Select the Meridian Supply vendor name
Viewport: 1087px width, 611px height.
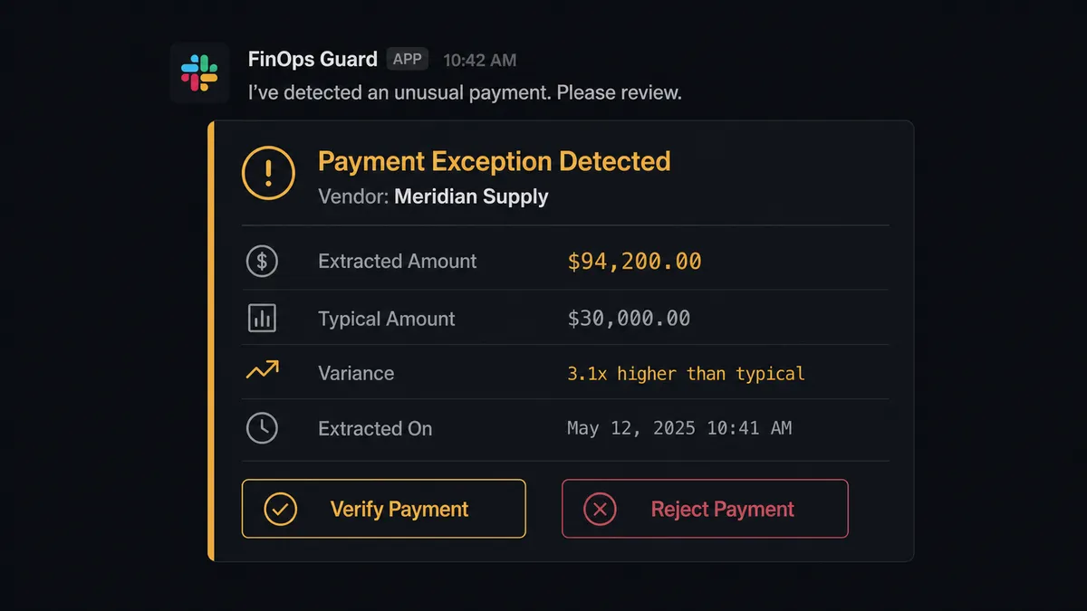pos(471,196)
